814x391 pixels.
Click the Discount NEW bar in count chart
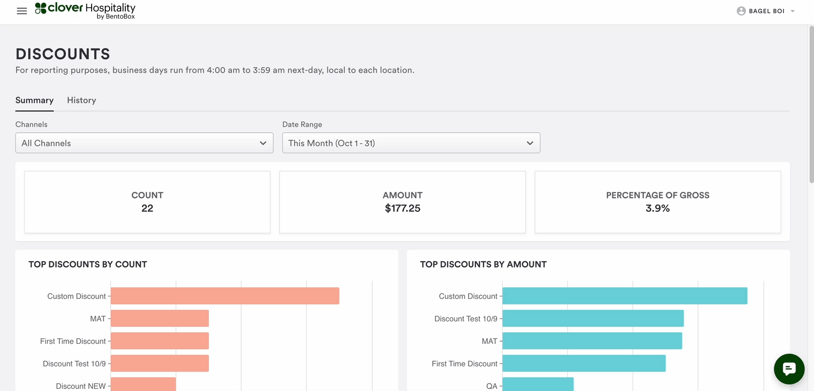pyautogui.click(x=143, y=384)
